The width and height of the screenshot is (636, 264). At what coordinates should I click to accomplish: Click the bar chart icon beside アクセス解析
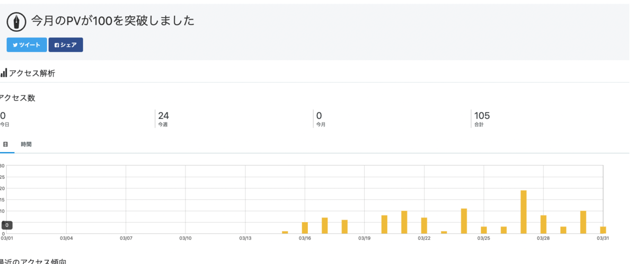pyautogui.click(x=4, y=73)
